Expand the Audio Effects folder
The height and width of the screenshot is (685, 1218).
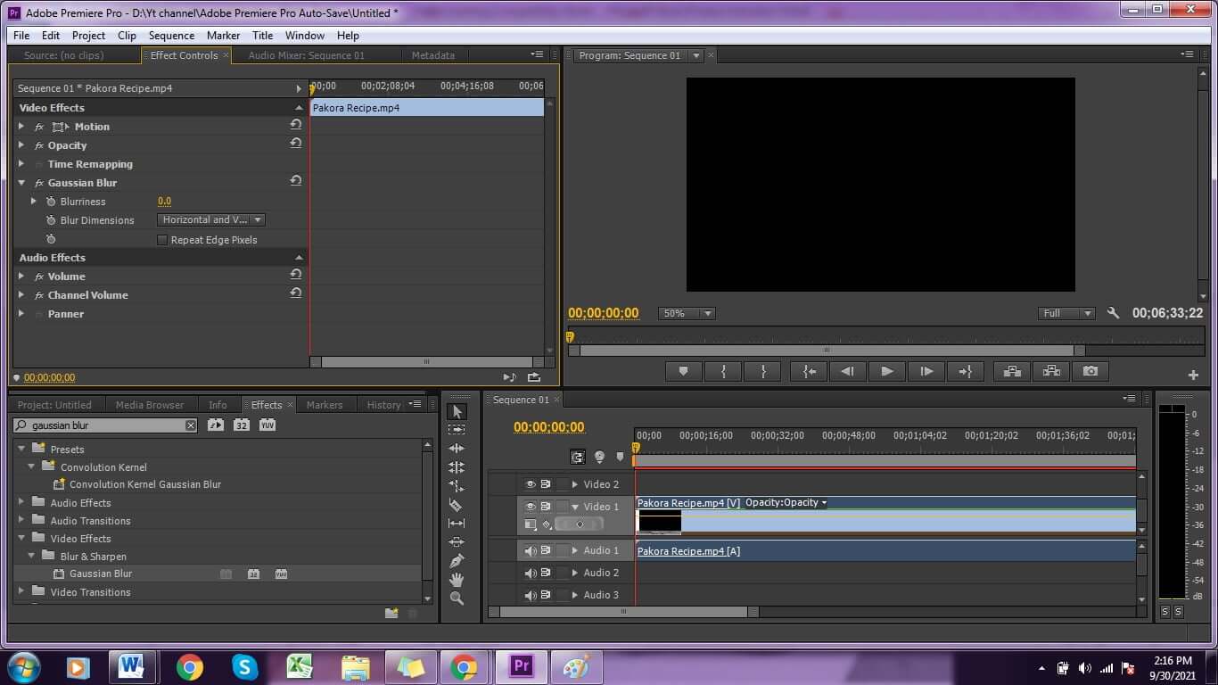pos(21,502)
